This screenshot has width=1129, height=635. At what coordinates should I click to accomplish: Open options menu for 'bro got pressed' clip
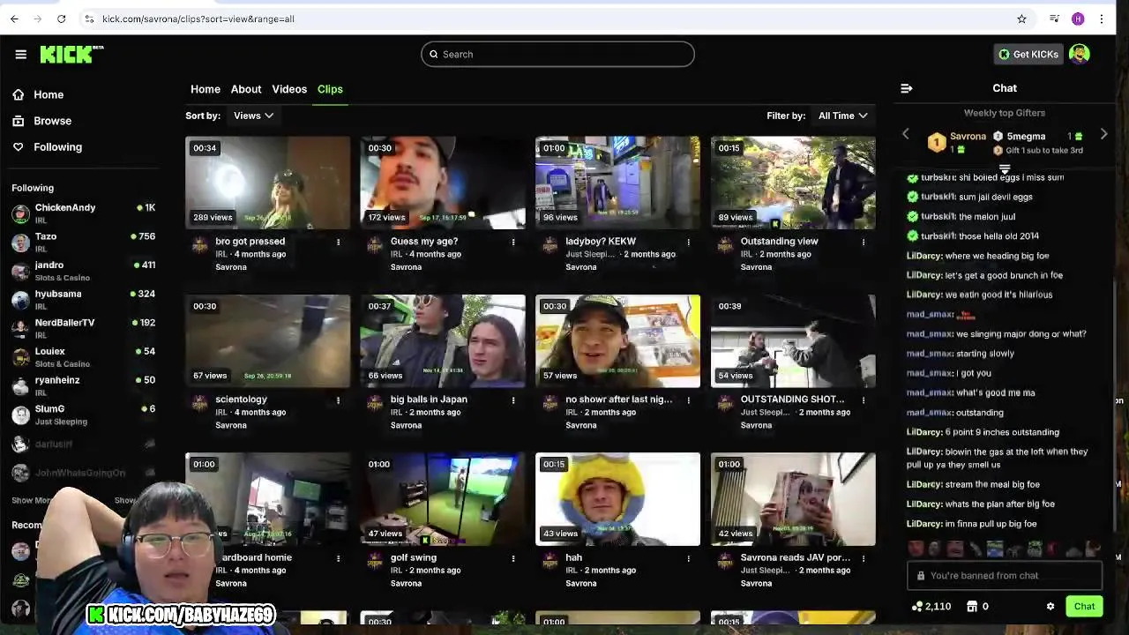pos(338,242)
